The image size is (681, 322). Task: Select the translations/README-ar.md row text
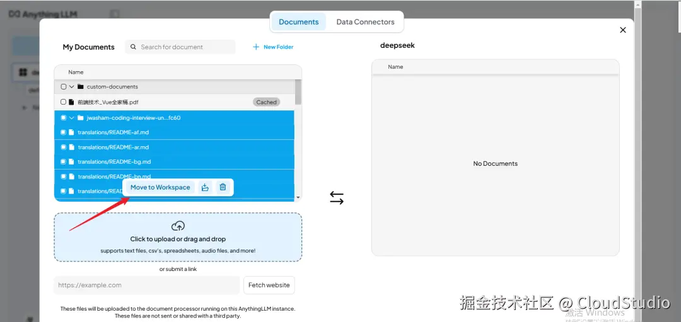coord(113,147)
